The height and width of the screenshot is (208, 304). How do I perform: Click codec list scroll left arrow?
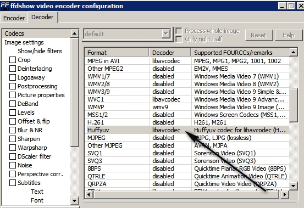[x=89, y=194]
